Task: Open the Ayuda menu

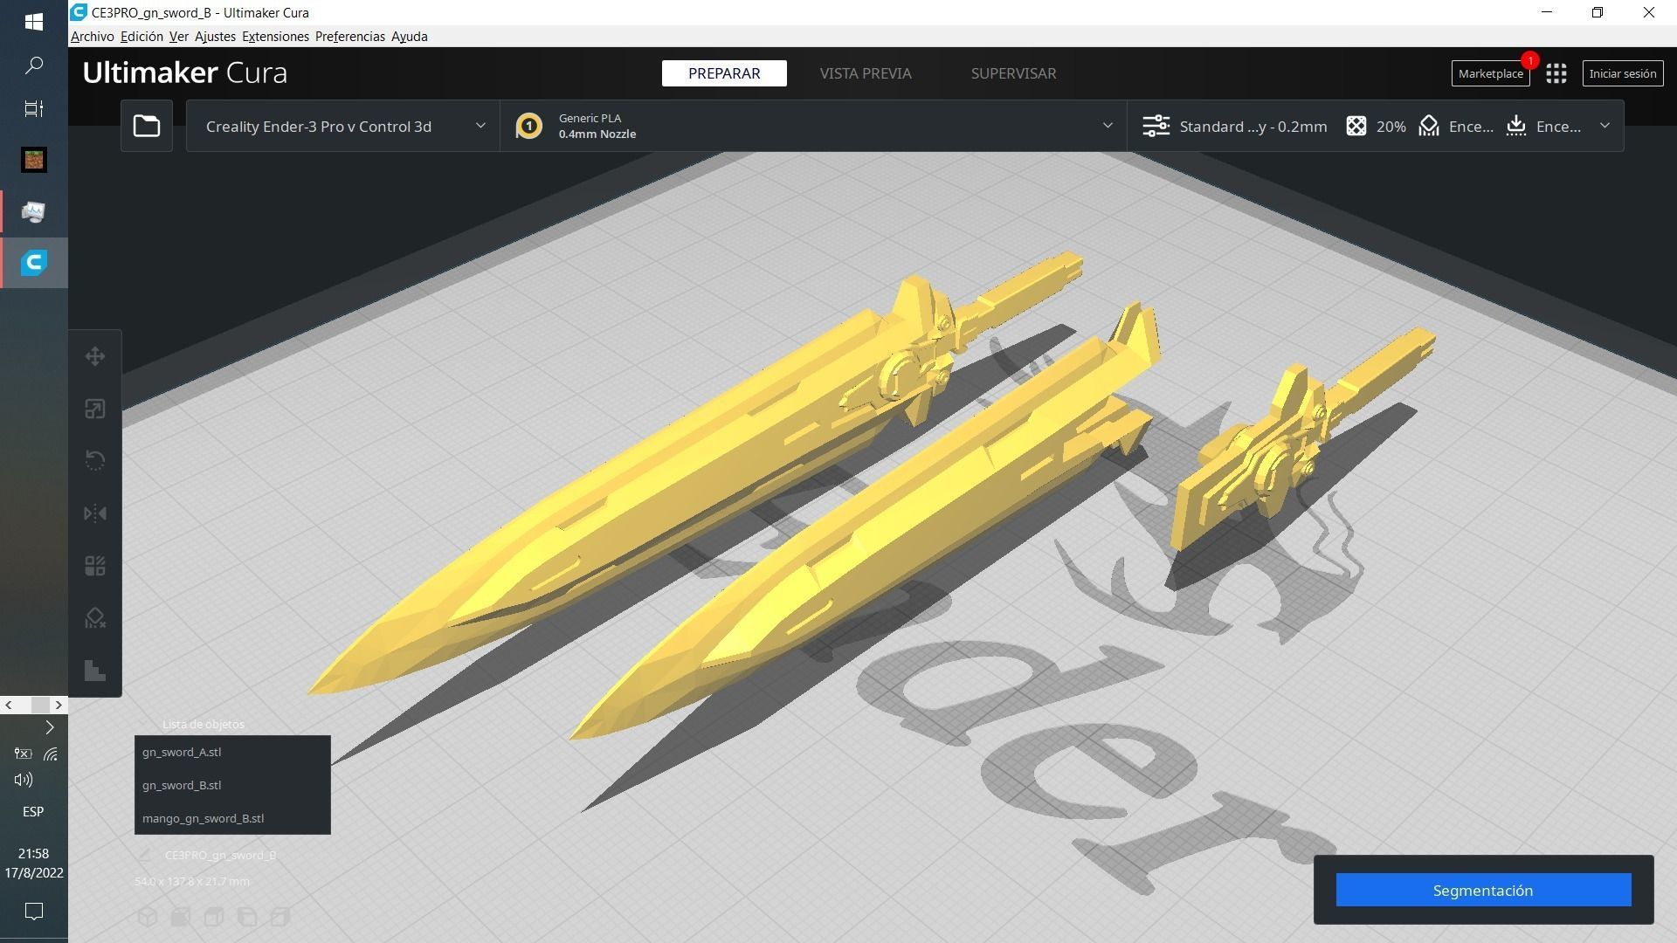Action: coord(409,37)
